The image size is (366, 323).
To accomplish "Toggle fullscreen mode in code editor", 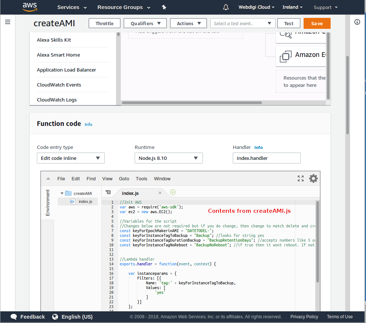I will click(x=301, y=178).
